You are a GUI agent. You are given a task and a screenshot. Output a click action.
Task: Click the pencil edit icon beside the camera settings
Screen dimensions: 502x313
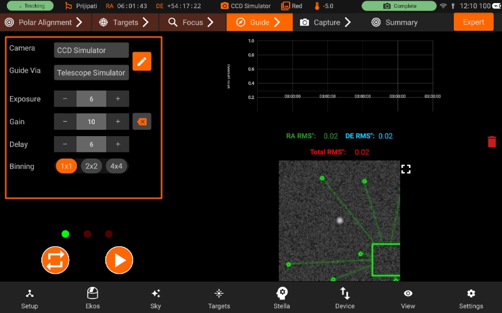click(x=142, y=62)
